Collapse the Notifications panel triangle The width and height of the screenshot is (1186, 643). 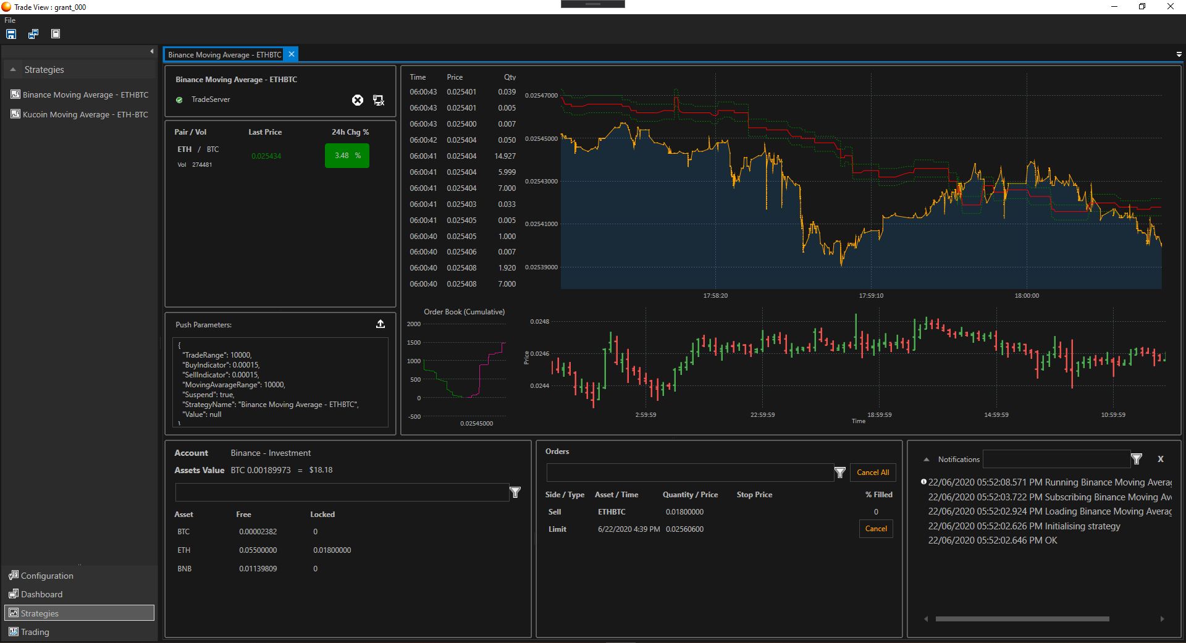point(926,460)
